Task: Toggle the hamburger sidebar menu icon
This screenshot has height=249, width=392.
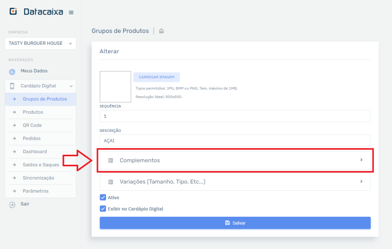Action: (x=71, y=13)
